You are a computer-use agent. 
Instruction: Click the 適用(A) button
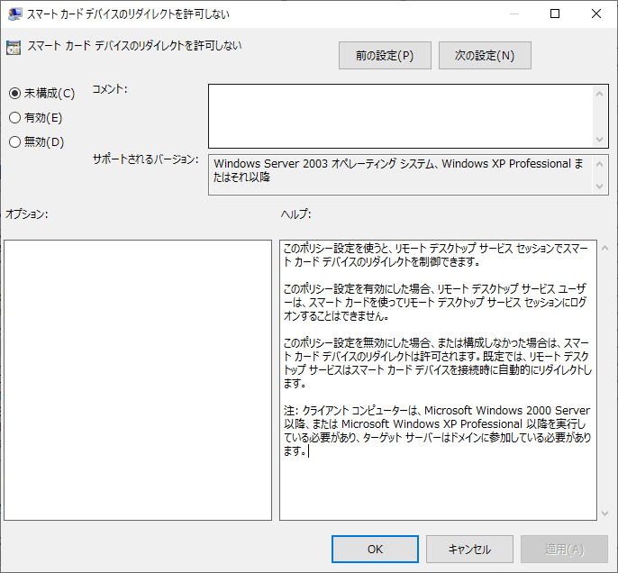point(564,549)
